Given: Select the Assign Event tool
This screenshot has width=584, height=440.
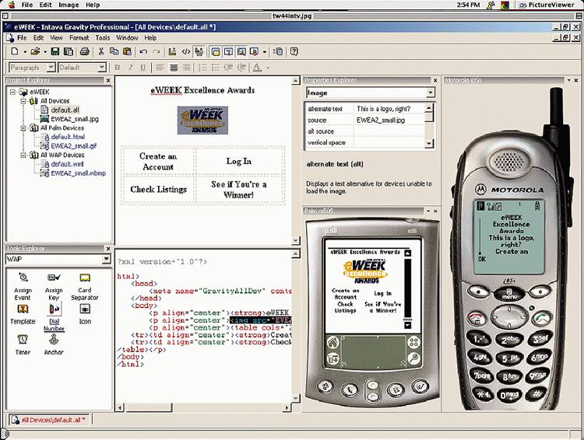Looking at the screenshot, I should point(23,286).
